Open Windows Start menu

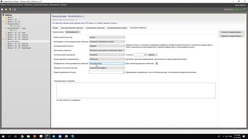coord(3,136)
